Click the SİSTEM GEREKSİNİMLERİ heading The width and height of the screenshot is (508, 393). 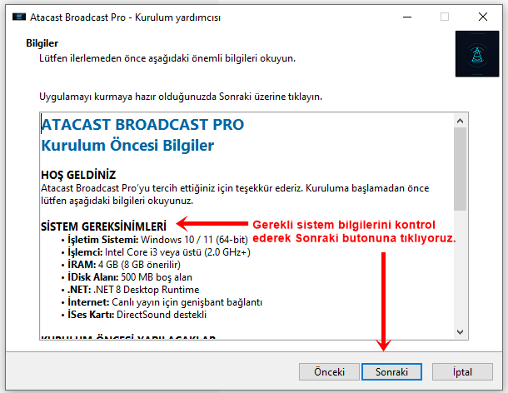click(x=103, y=226)
